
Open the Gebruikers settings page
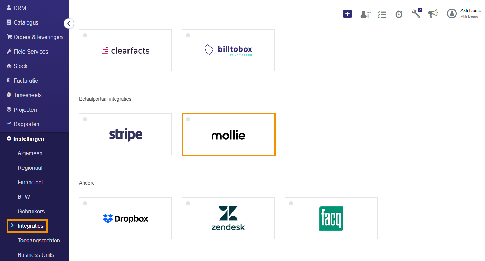pos(31,211)
